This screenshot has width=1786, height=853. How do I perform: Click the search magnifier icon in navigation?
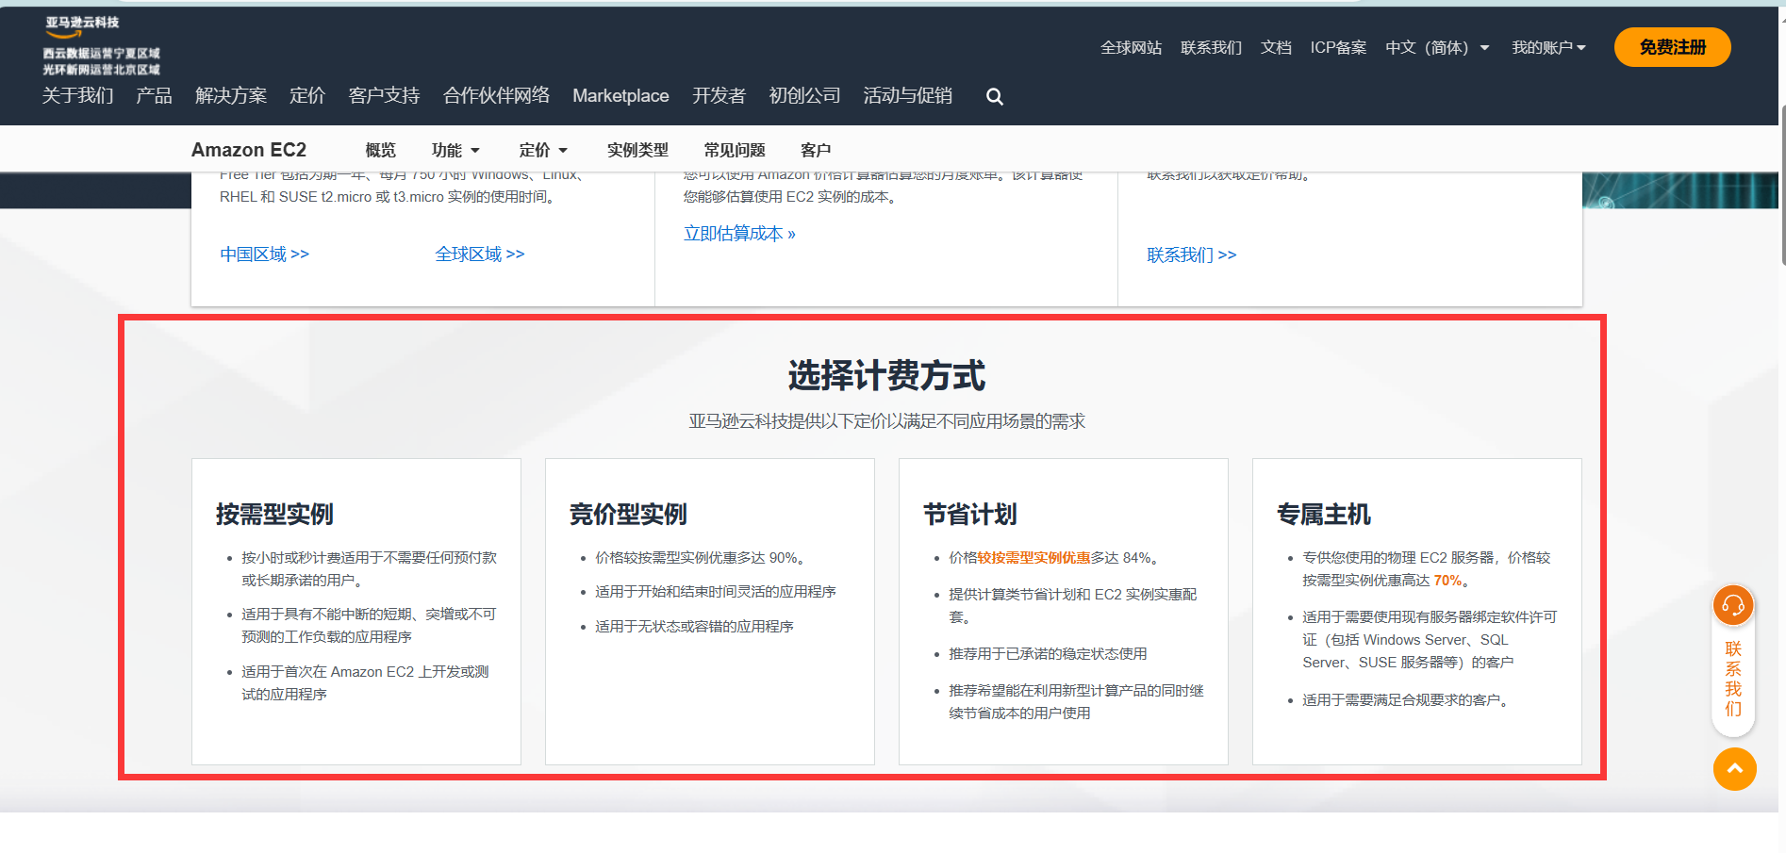994,96
